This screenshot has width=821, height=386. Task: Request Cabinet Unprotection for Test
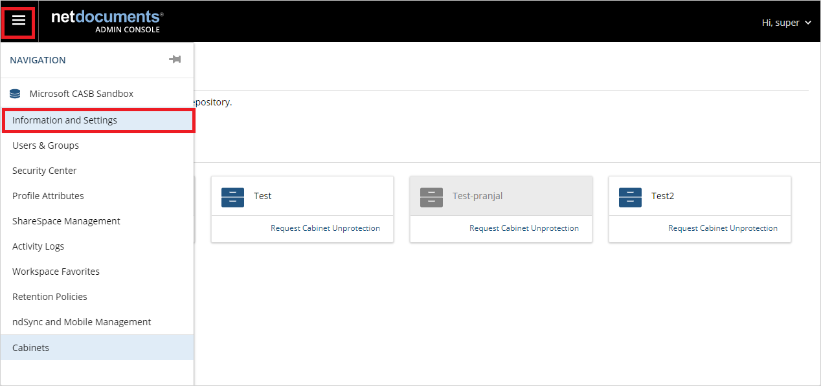(x=325, y=228)
